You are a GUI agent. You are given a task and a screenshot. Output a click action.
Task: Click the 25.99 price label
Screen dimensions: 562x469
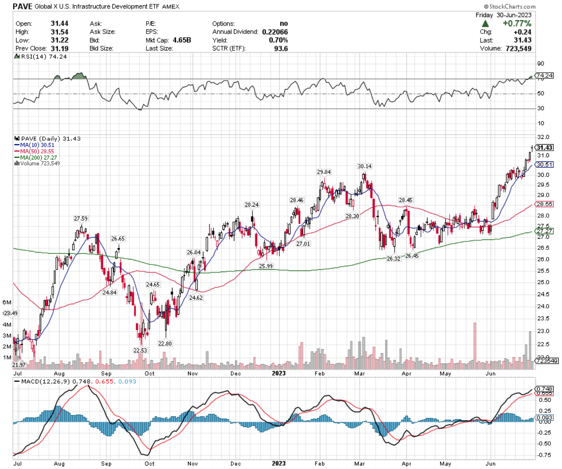coord(266,266)
